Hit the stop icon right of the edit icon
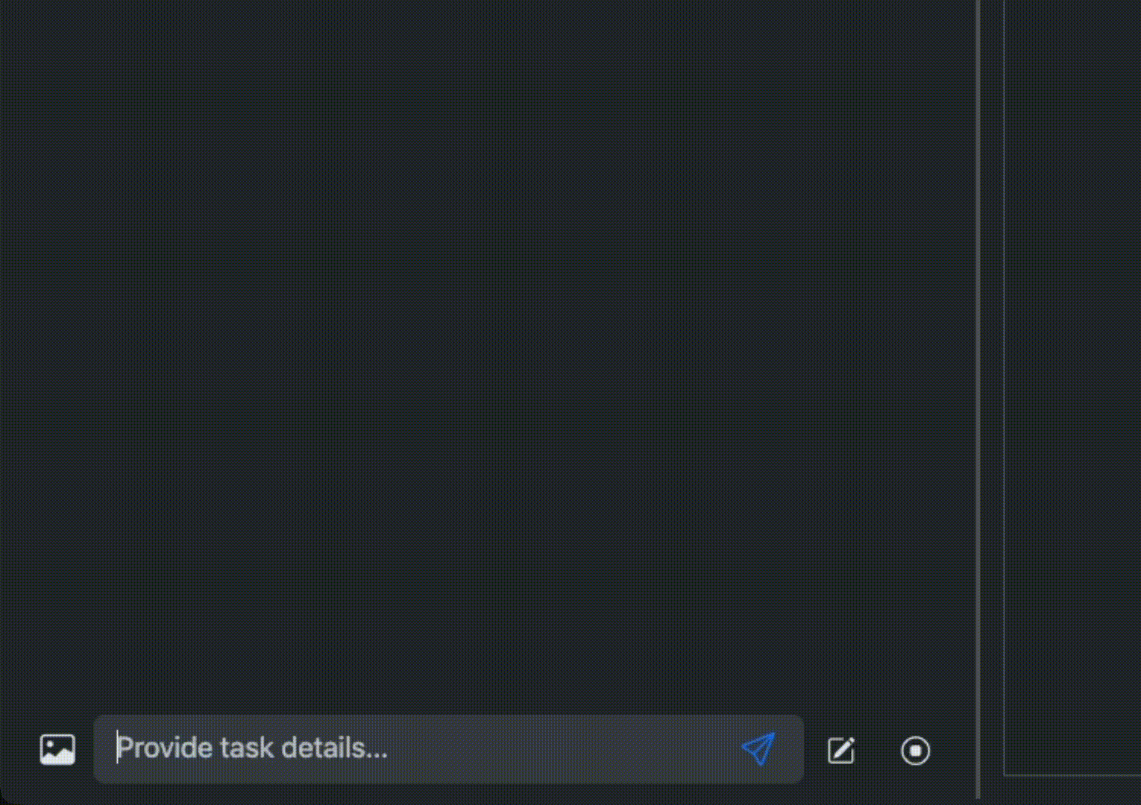 point(915,751)
